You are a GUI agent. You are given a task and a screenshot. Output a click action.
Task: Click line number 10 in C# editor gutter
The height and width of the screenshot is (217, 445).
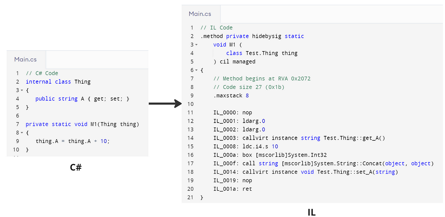(16, 150)
